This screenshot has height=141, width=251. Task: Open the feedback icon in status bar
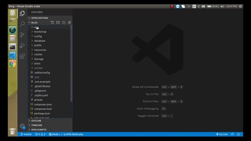[x=233, y=134]
